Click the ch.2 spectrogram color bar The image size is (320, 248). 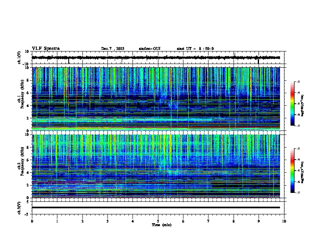point(293,171)
